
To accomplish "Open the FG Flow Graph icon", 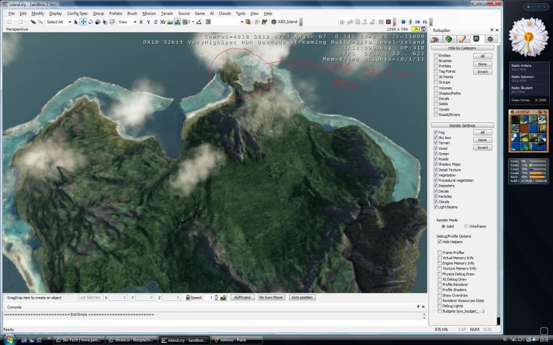I will coord(425,22).
